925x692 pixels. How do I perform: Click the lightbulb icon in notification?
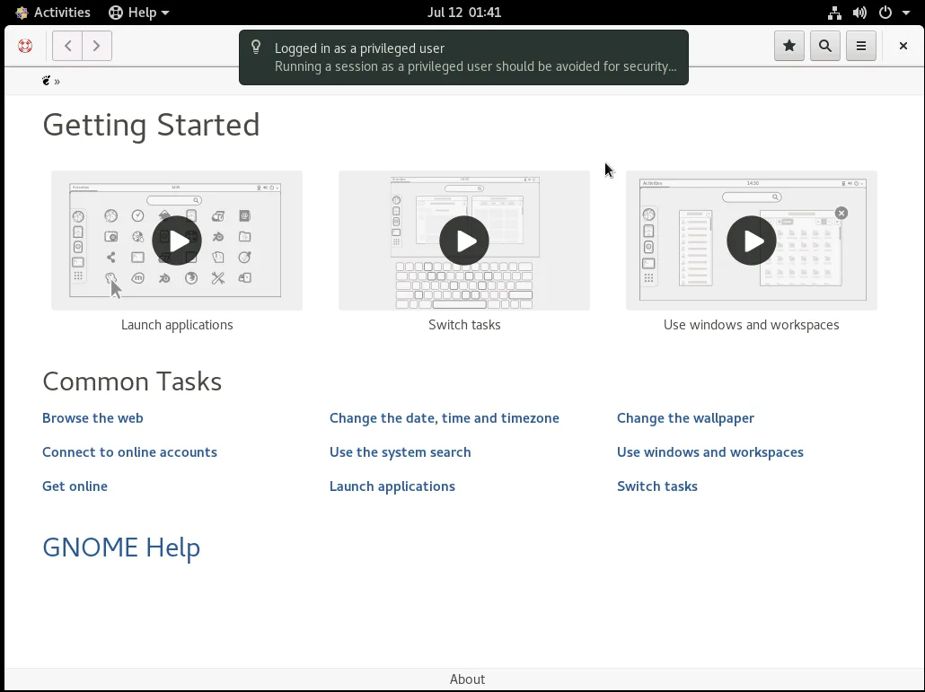point(256,48)
